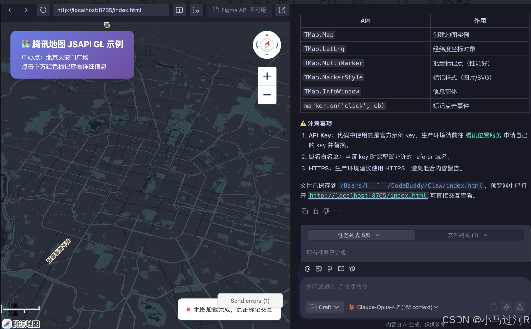Click the 所有任务已完成 status text
The height and width of the screenshot is (329, 531).
pos(326,253)
